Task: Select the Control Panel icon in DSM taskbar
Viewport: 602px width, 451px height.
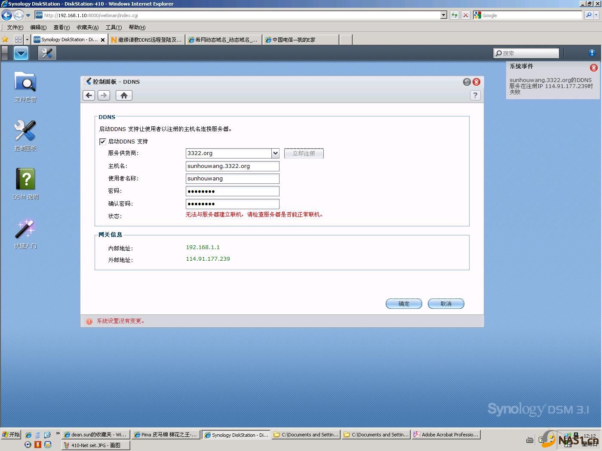Action: (x=47, y=53)
